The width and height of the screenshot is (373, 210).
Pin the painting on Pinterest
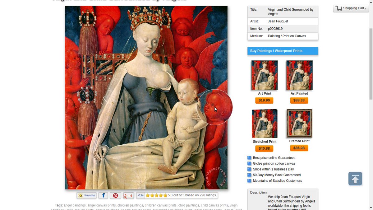click(115, 195)
